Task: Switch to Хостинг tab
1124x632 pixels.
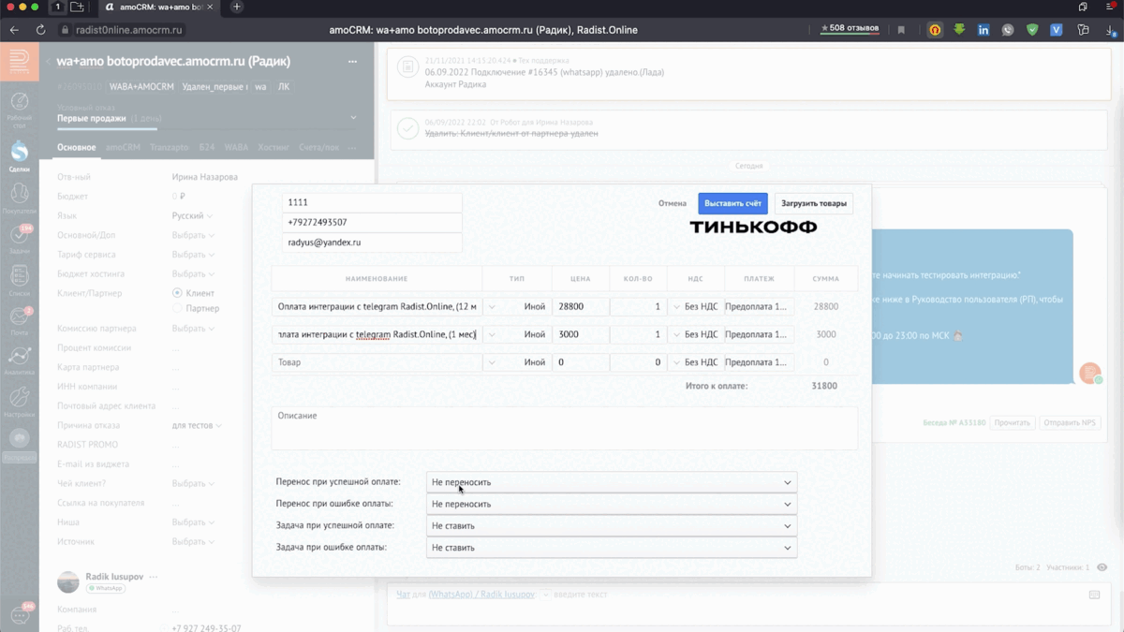Action: coord(274,147)
